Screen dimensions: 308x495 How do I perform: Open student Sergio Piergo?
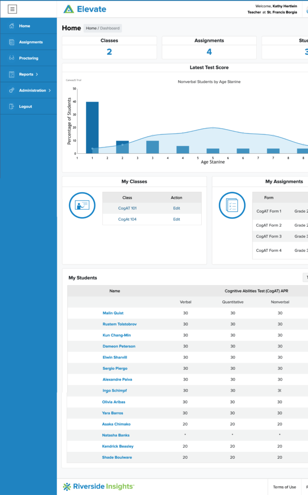115,368
